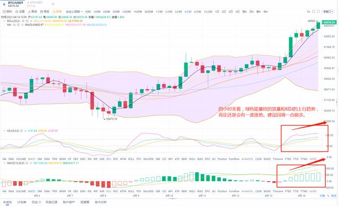This screenshot has height=206, width=339.
Task: Select the 画线 drawing line tool
Action: (x=32, y=12)
